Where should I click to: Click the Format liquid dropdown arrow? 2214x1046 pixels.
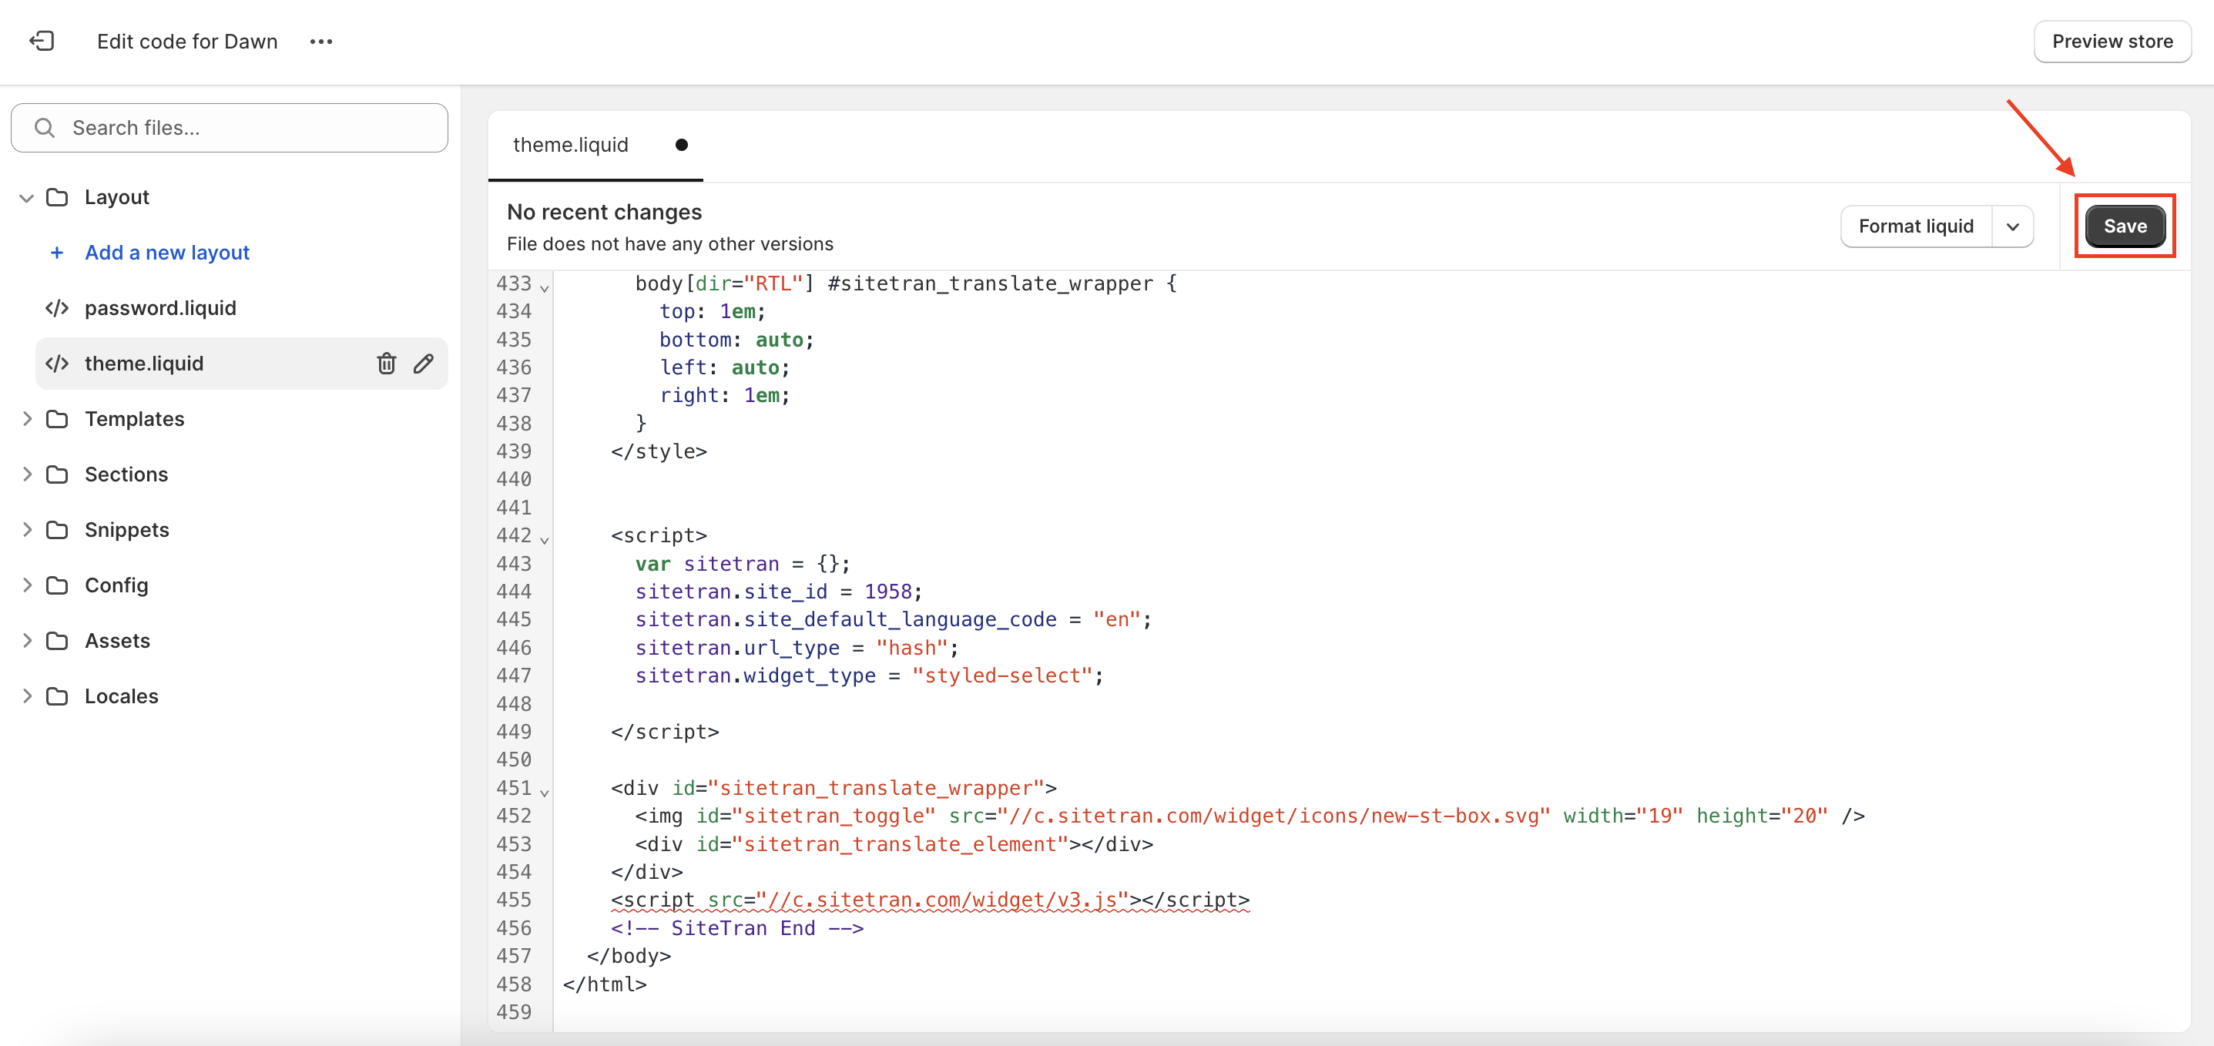2018,226
